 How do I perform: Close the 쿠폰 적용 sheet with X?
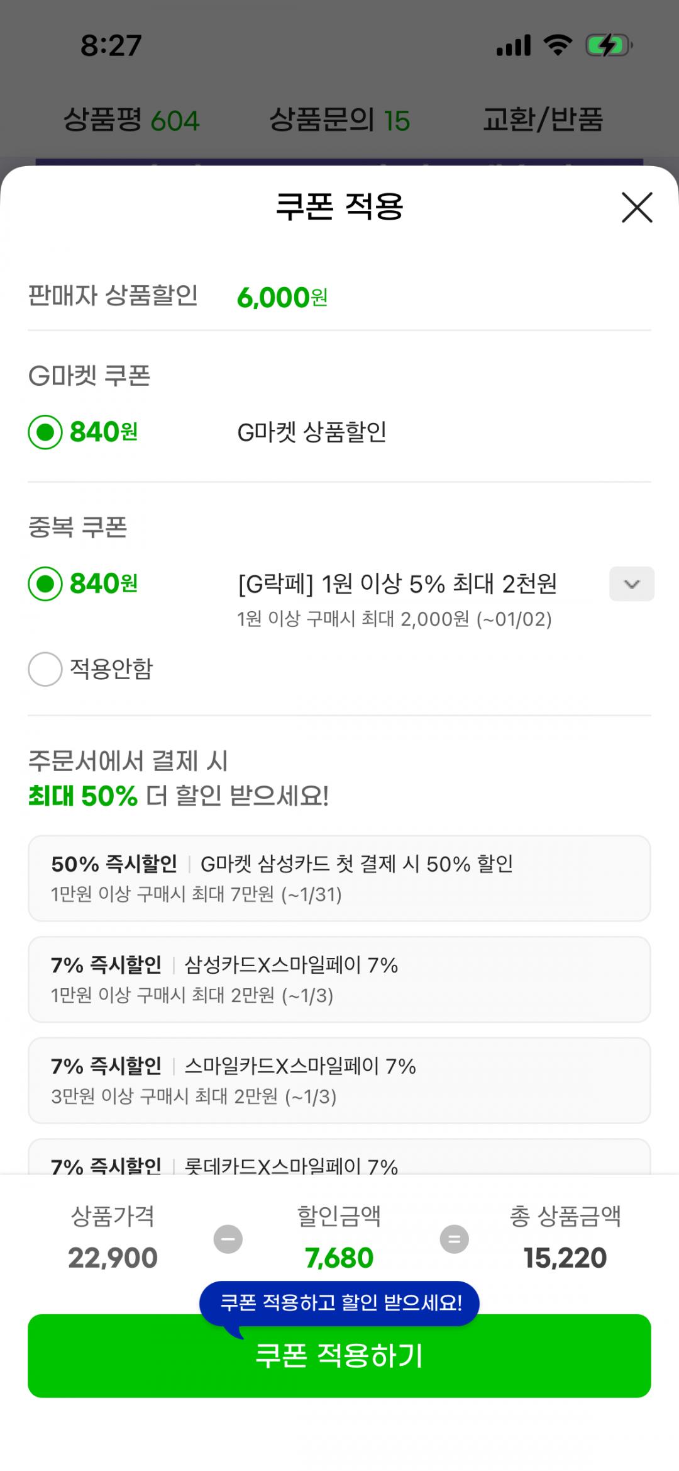pyautogui.click(x=637, y=208)
